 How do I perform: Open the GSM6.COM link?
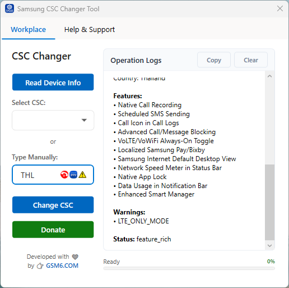(x=62, y=266)
